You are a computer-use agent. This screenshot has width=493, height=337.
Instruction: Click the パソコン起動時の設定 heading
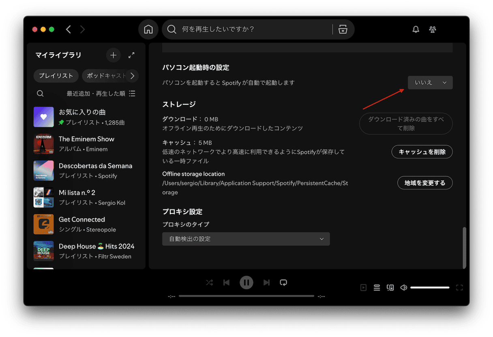pyautogui.click(x=196, y=67)
